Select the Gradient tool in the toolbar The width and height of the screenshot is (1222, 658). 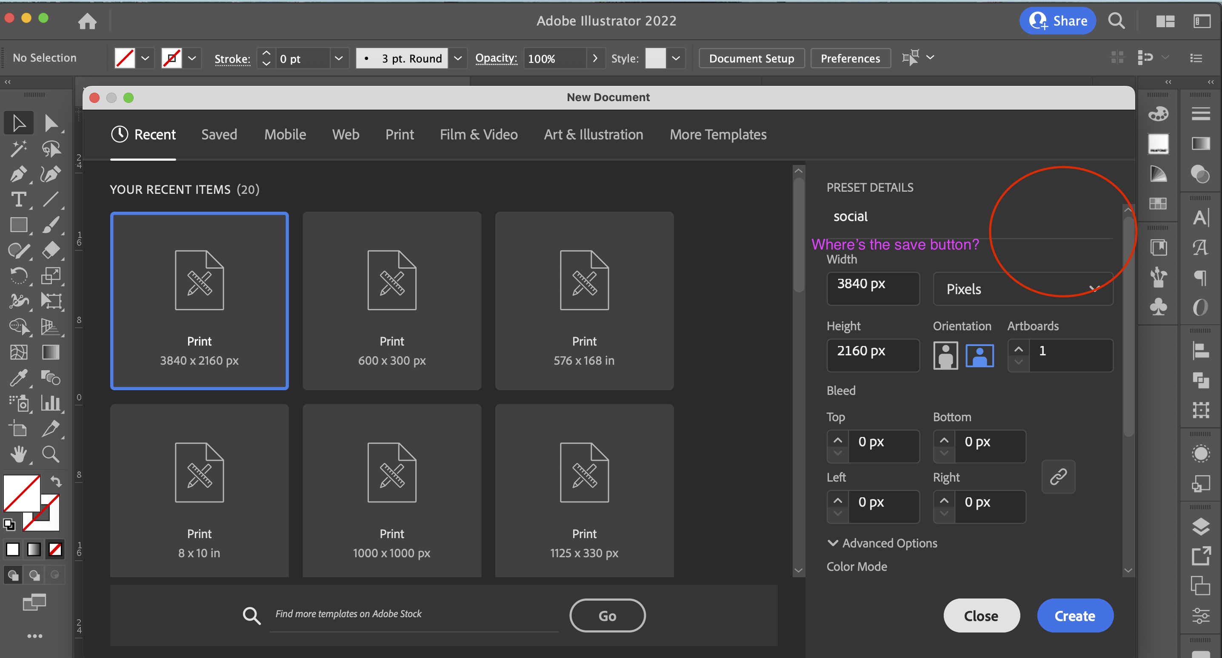(x=50, y=352)
